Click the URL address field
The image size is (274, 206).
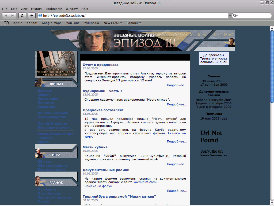(x=133, y=15)
